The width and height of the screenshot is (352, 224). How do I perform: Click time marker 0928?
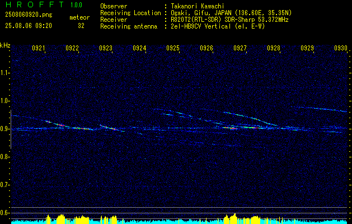coord(274,48)
